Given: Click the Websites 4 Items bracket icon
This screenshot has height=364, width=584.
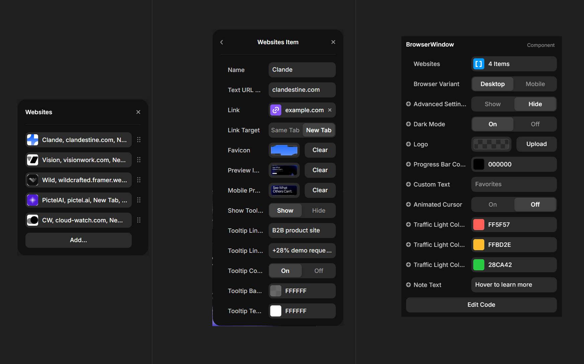Looking at the screenshot, I should [479, 64].
